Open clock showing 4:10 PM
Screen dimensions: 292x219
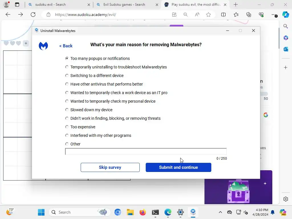(x=261, y=212)
